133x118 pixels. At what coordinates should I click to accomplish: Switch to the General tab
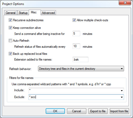pyautogui.click(x=11, y=13)
